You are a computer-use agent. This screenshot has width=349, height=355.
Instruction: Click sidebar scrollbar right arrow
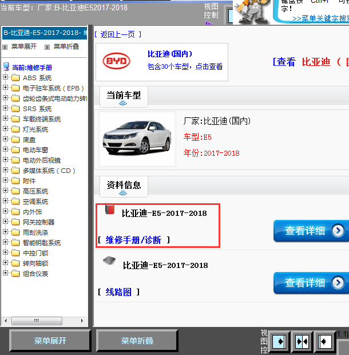pyautogui.click(x=82, y=321)
